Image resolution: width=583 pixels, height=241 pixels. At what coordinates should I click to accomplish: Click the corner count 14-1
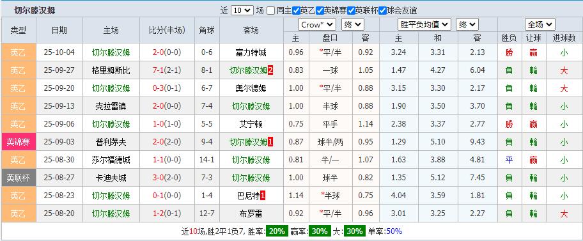(206, 160)
